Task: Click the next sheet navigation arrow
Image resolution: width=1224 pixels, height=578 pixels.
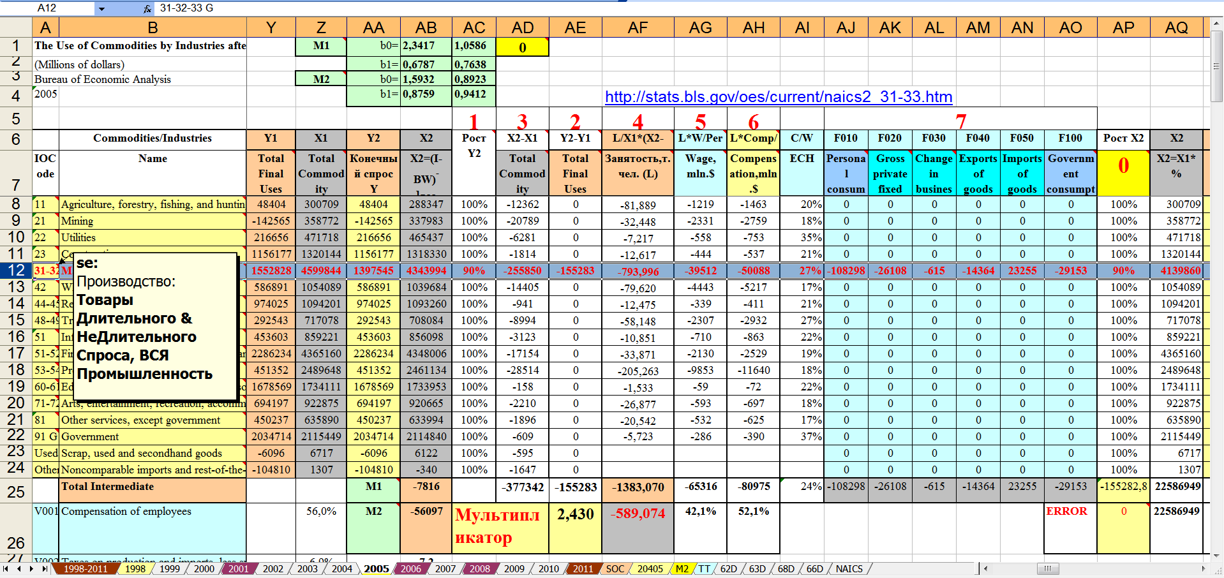Action: pos(31,568)
